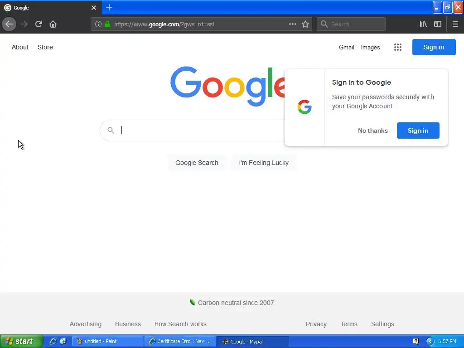464x348 pixels.
Task: Bookmark this page with the star icon
Action: pos(305,24)
